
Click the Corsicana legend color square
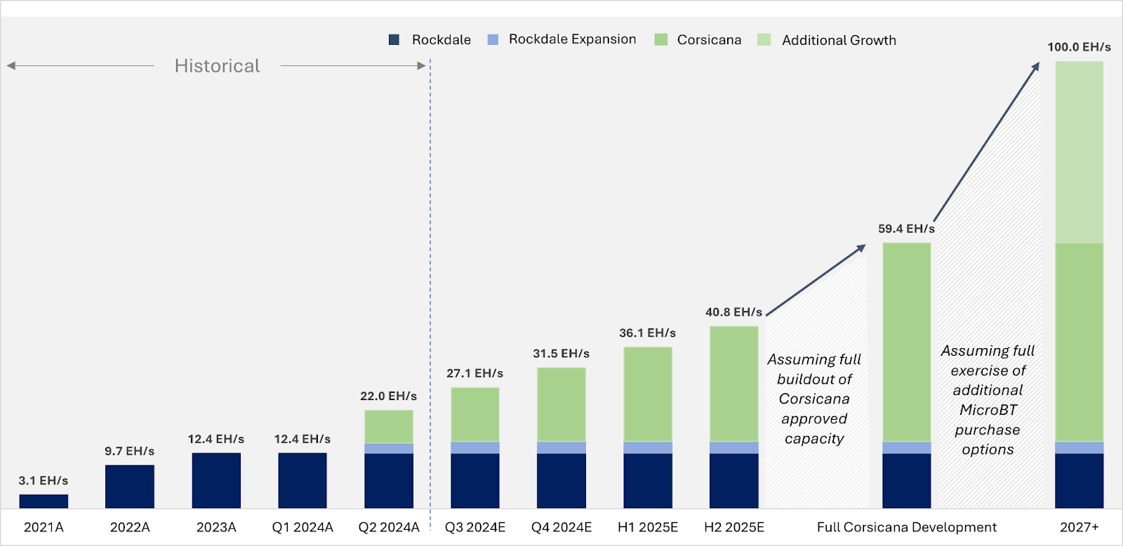[660, 40]
